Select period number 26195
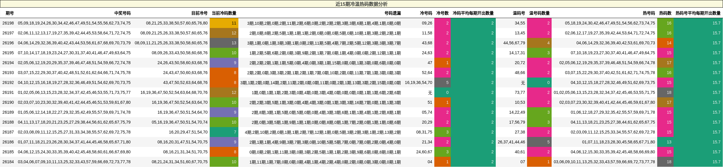 [8, 53]
